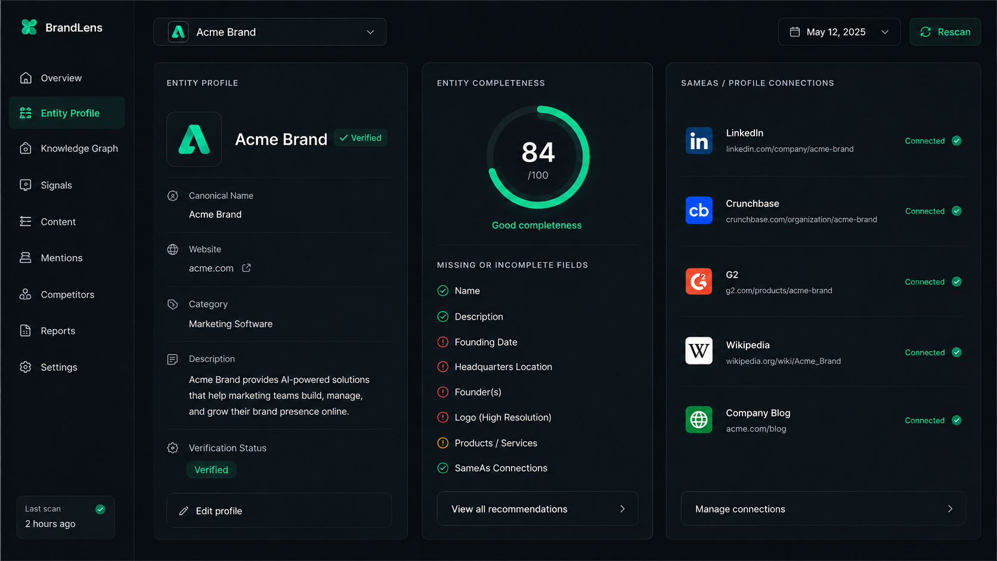Click the Company Blog globe icon
This screenshot has width=997, height=561.
tap(699, 420)
